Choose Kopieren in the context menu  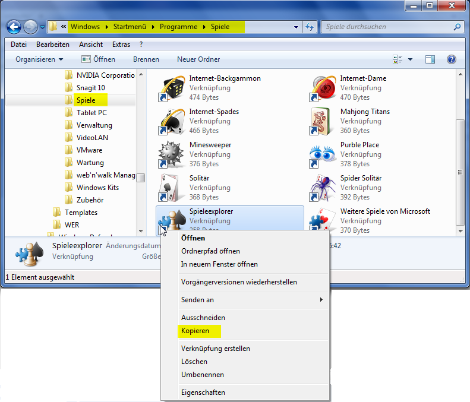coord(195,331)
